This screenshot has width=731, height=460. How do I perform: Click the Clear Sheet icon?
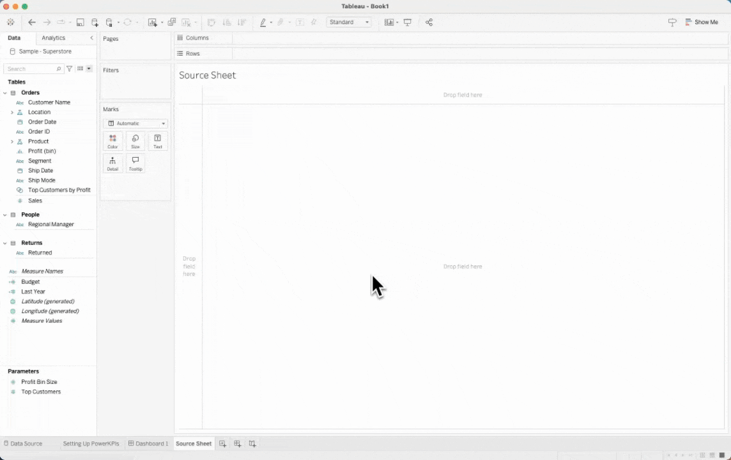186,22
